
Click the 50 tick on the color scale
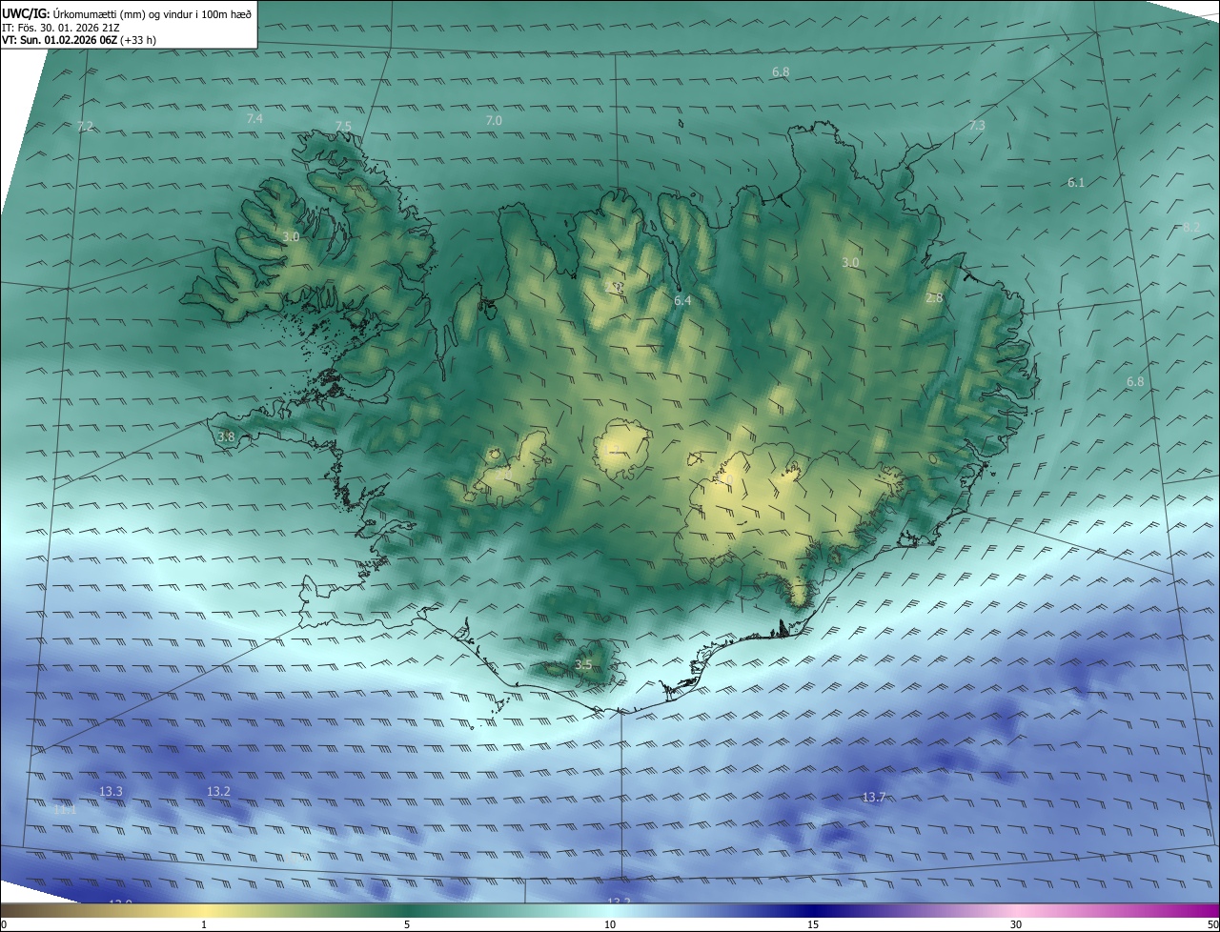tap(1212, 924)
